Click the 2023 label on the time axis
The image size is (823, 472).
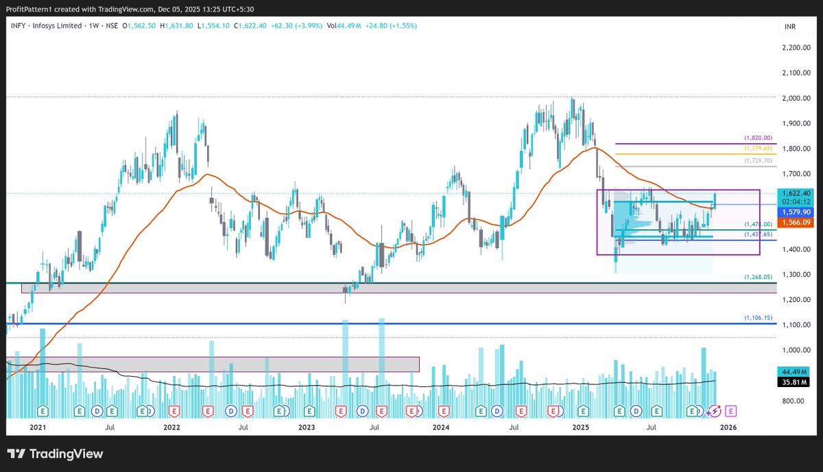pos(307,427)
